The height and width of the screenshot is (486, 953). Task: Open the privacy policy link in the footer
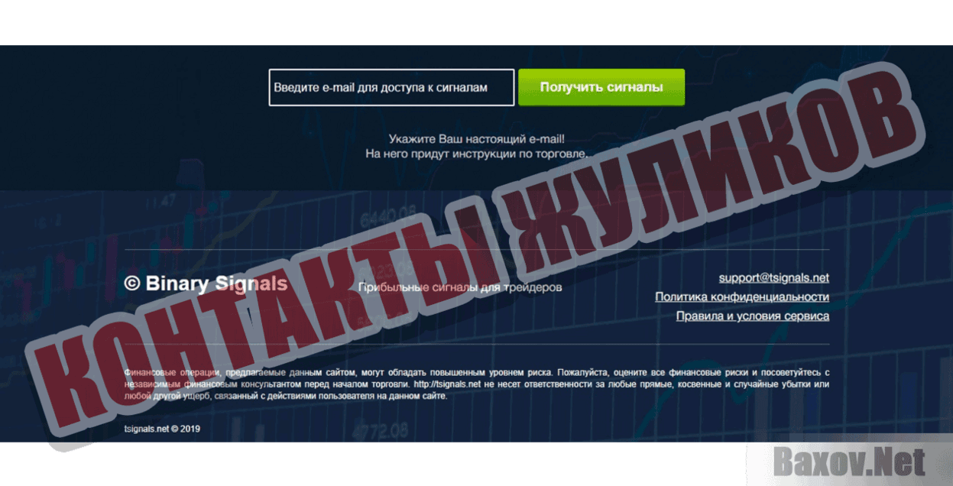(740, 296)
